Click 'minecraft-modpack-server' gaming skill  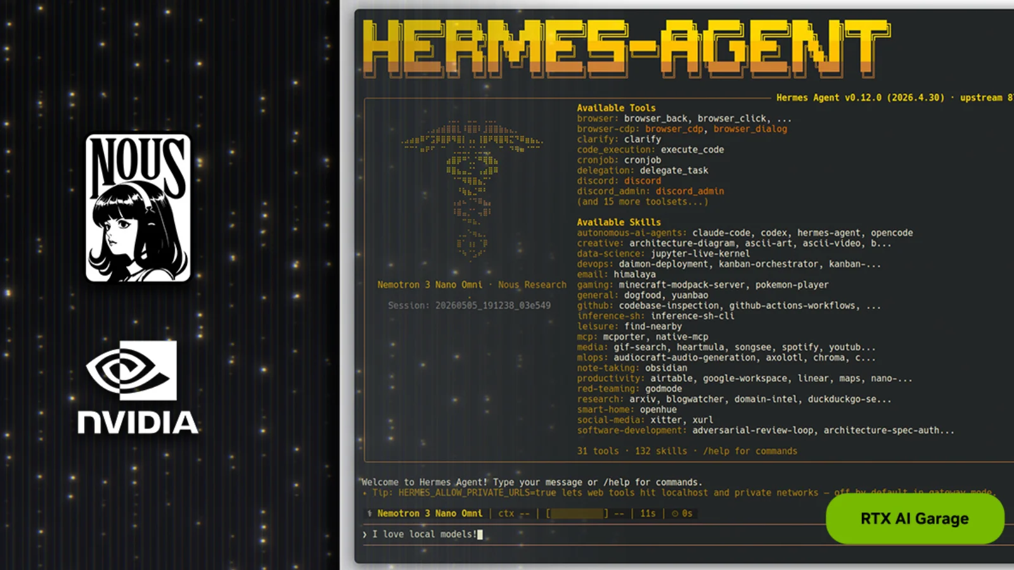tap(681, 284)
